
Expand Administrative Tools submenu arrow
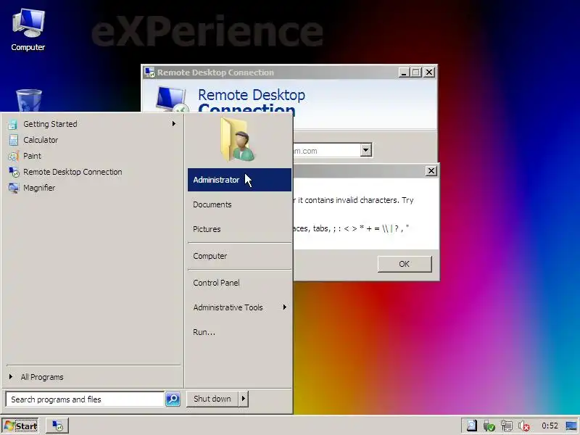pyautogui.click(x=284, y=307)
